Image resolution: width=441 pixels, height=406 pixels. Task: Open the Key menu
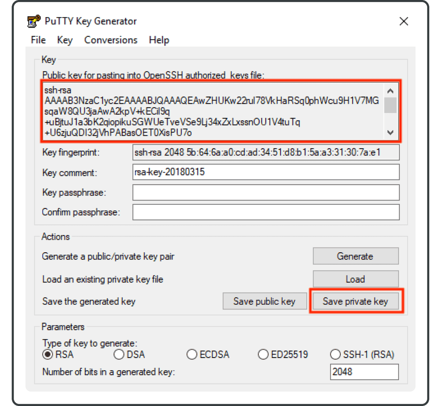pyautogui.click(x=65, y=40)
